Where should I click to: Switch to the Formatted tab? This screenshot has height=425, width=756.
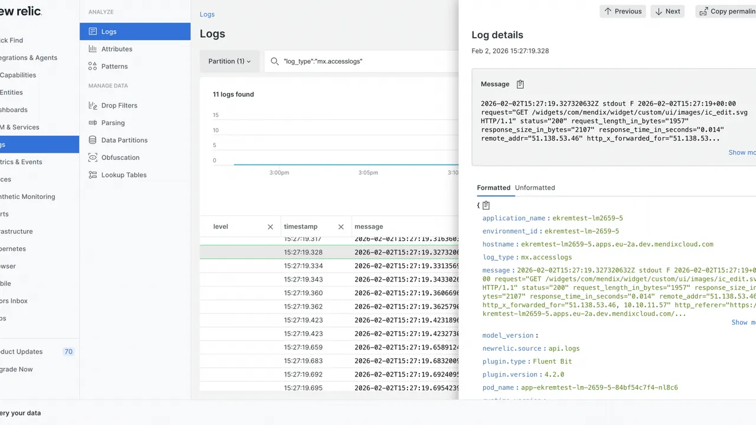tap(494, 188)
